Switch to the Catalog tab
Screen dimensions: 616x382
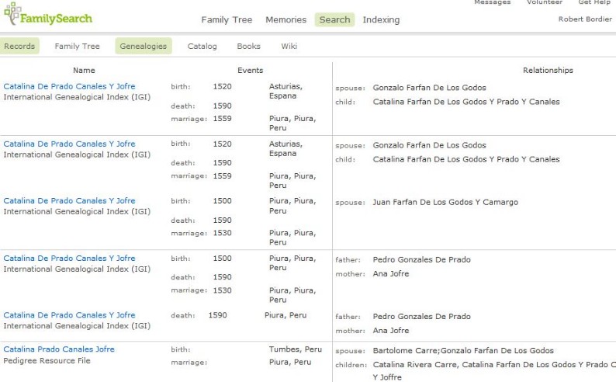coord(202,46)
